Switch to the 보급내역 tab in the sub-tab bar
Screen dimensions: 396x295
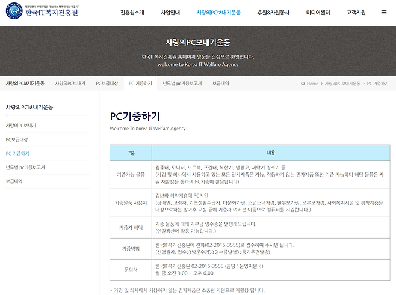(220, 84)
